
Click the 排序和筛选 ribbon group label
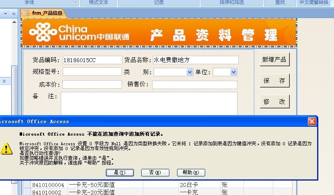(231, 3)
